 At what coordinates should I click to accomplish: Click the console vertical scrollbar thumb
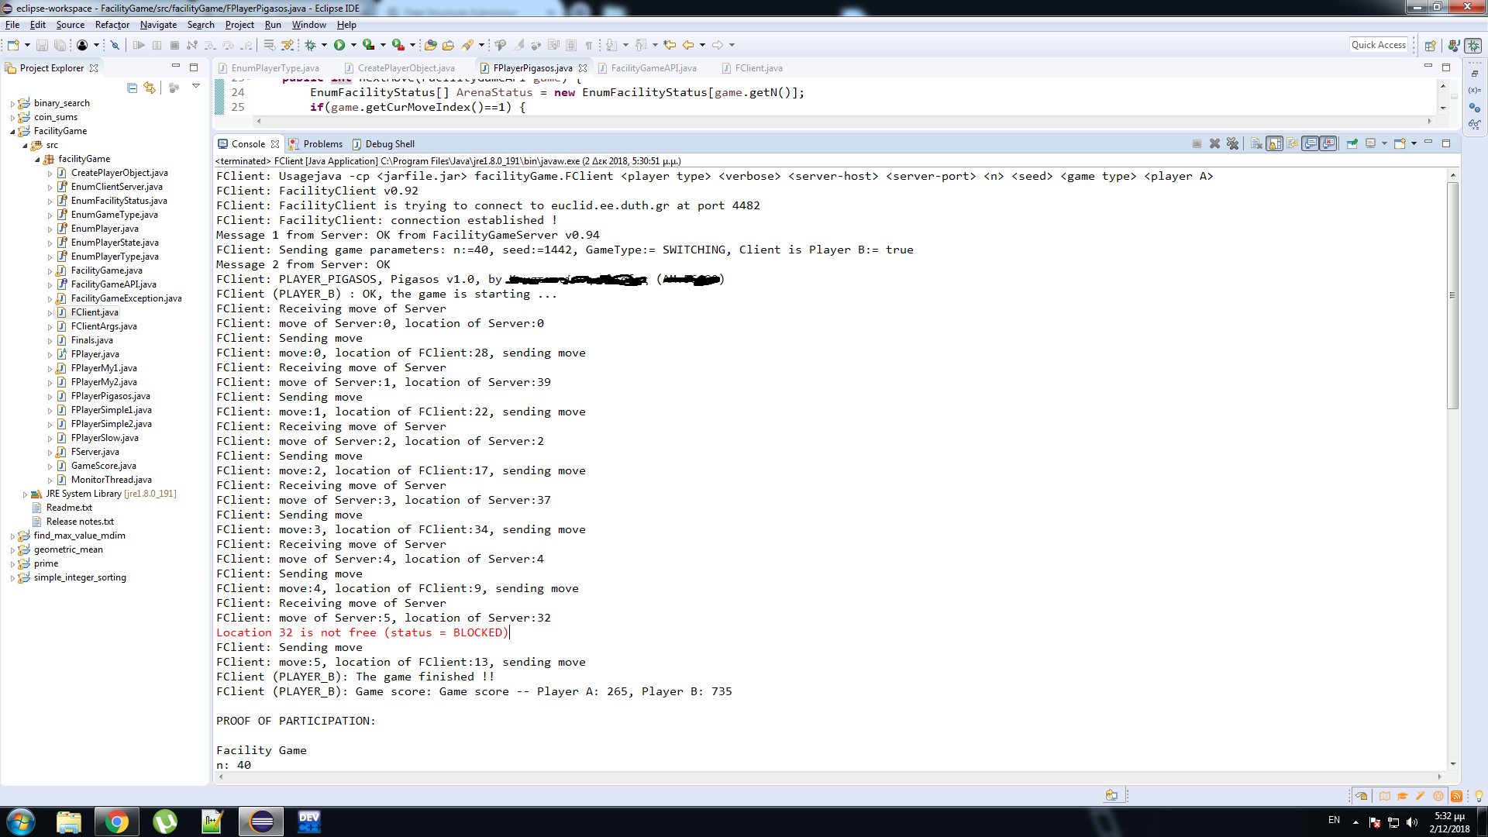(1452, 294)
